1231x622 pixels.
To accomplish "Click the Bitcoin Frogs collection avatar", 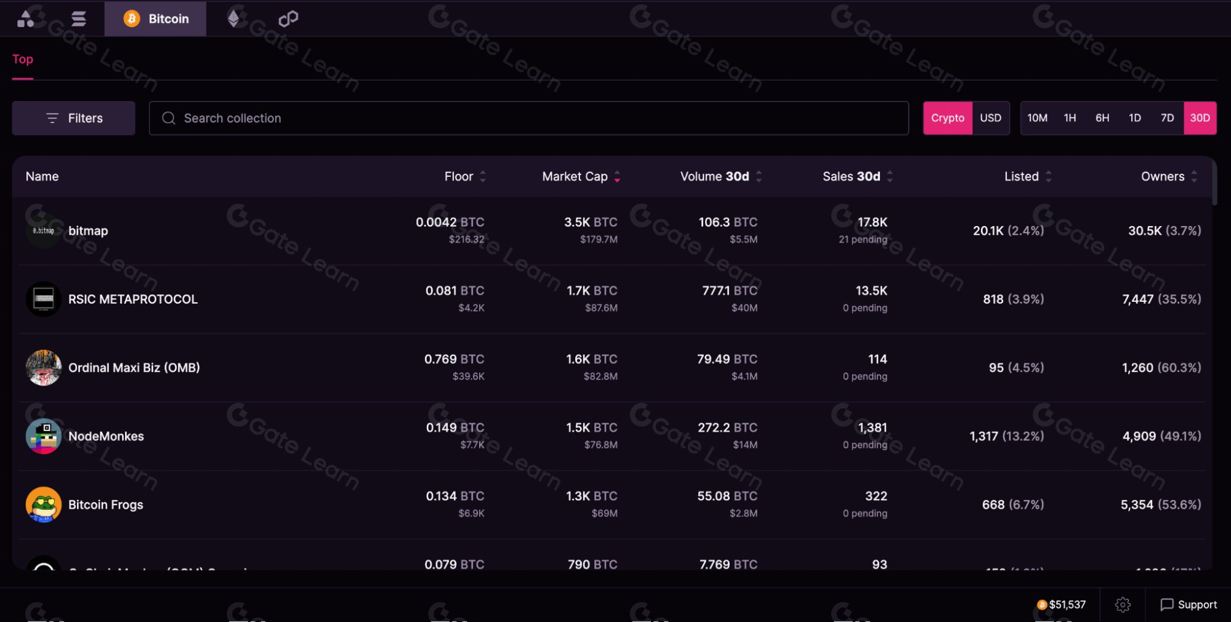I will pos(44,505).
